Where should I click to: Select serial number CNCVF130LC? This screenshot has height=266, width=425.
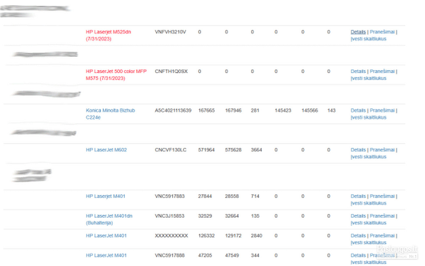[x=171, y=150]
